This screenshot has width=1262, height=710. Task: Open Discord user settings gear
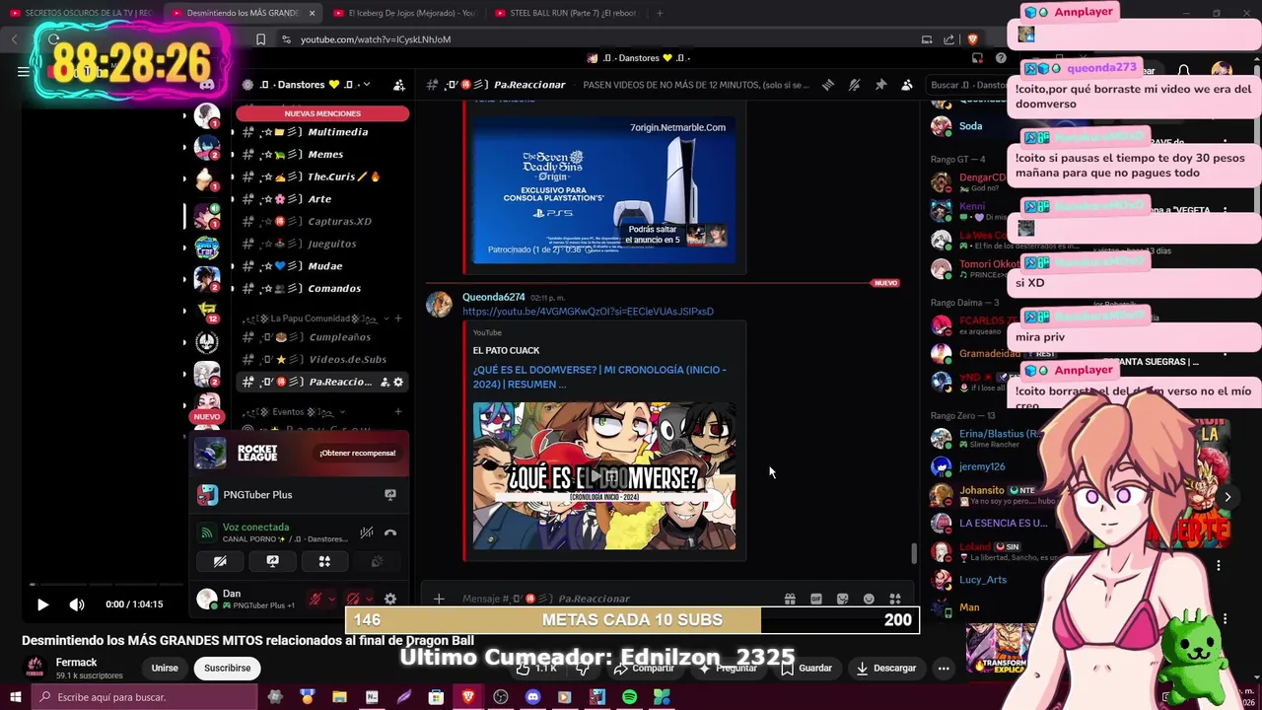(x=390, y=599)
